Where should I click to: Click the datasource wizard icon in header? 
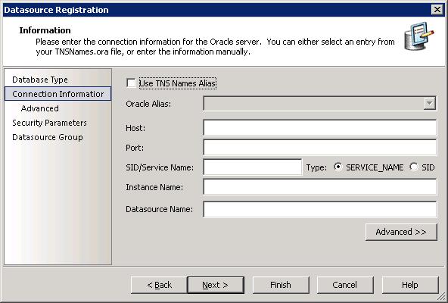click(x=418, y=36)
